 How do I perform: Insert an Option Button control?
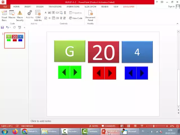[49, 18]
